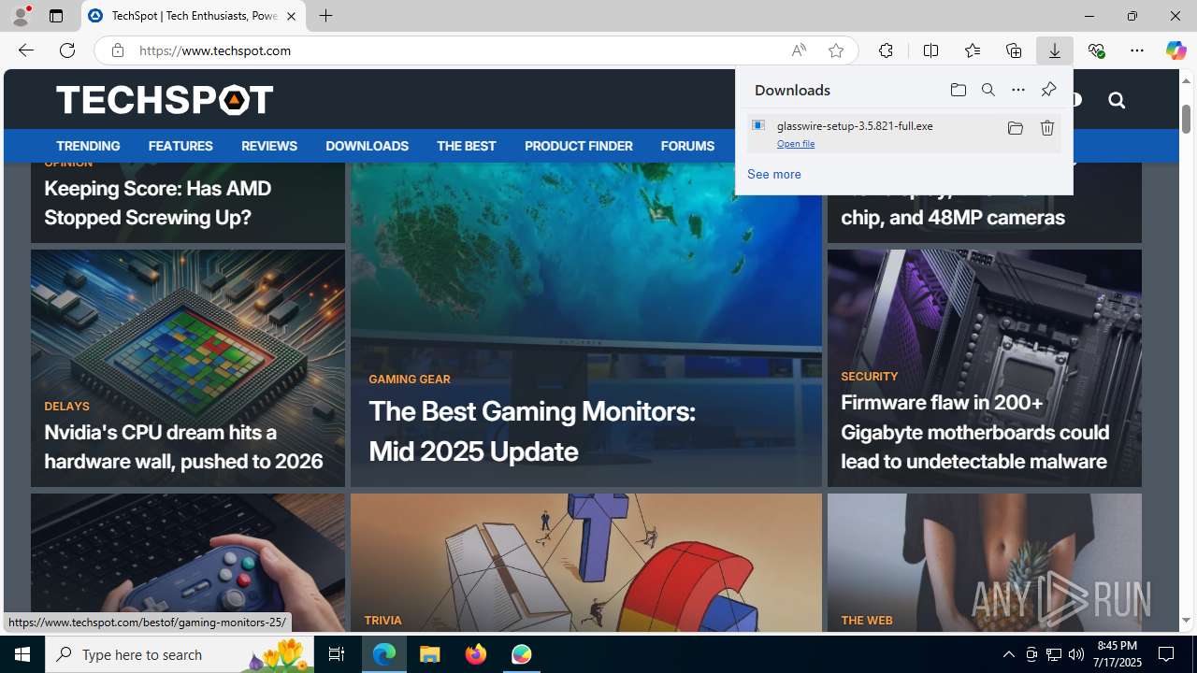Open Edge Settings and more menu
The height and width of the screenshot is (673, 1197).
pyautogui.click(x=1136, y=50)
